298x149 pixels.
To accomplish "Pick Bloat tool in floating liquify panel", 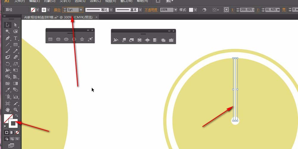I will point(147,40).
